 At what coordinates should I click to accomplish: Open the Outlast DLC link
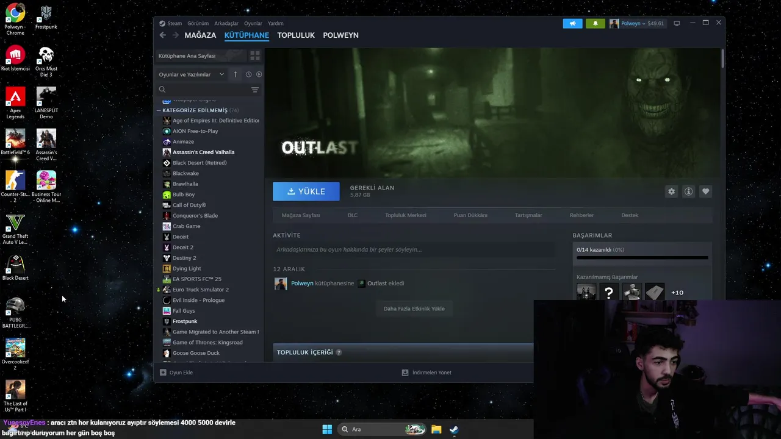(353, 215)
